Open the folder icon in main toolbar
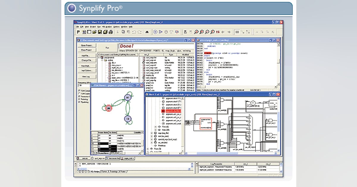357x187 pixels. [94, 32]
